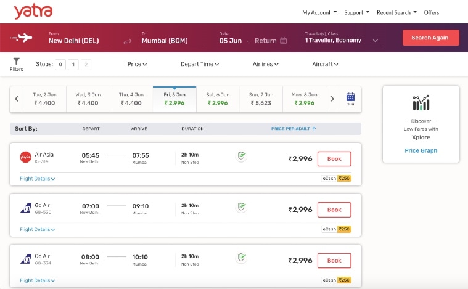Viewport: 468px width, 289px height.
Task: Click Go Air logo for flight G8-530
Action: click(x=26, y=208)
